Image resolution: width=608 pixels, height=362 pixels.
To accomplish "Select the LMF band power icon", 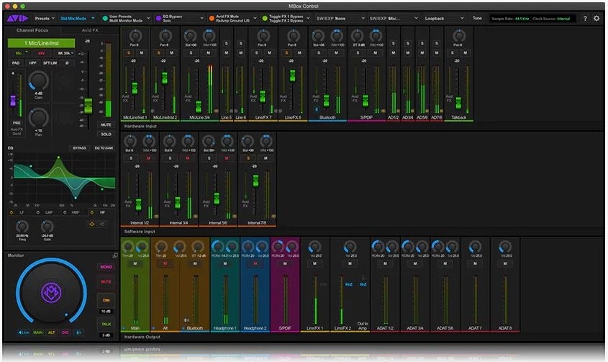I will [x=37, y=212].
